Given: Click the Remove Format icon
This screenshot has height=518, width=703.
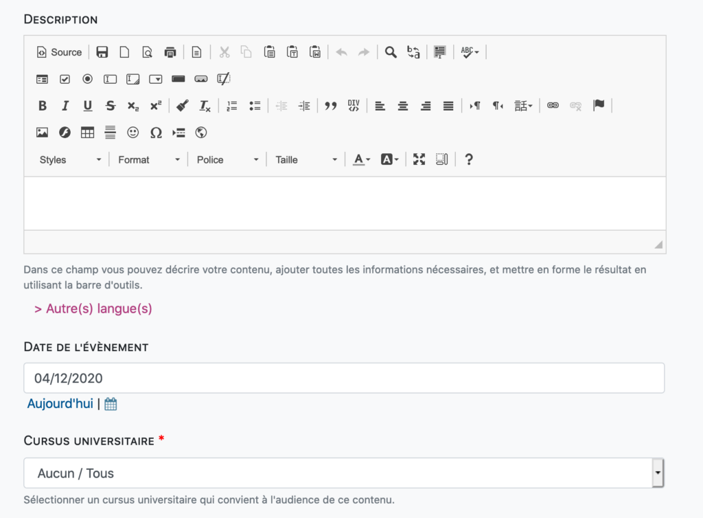Looking at the screenshot, I should (205, 106).
